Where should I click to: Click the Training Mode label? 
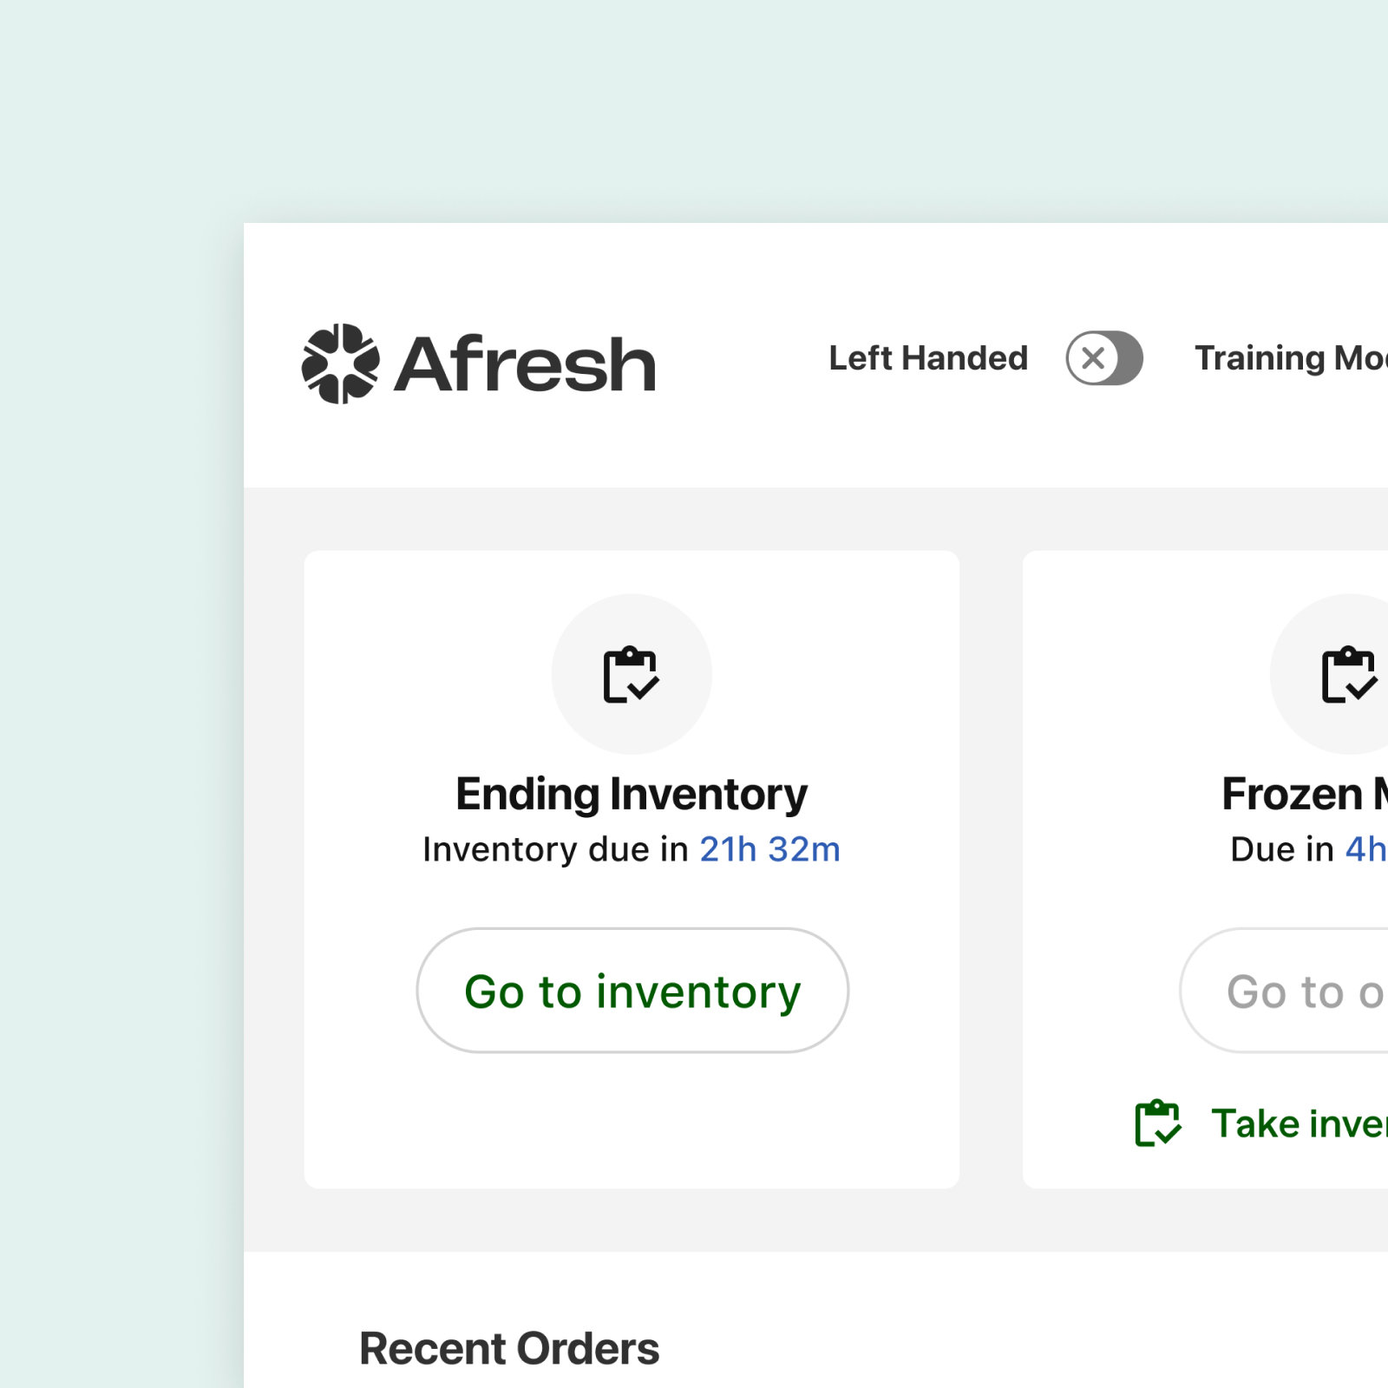(x=1291, y=357)
